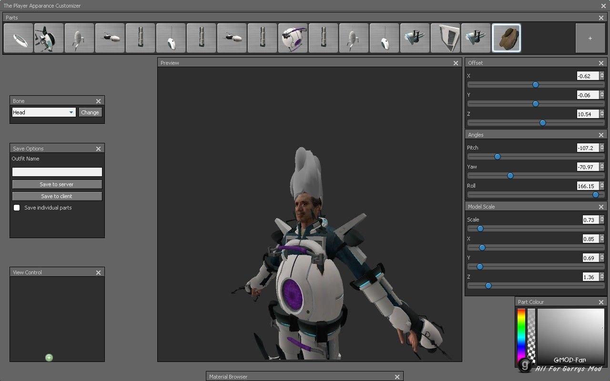Click the Offset Z slider handle
The width and height of the screenshot is (610, 381).
(543, 123)
